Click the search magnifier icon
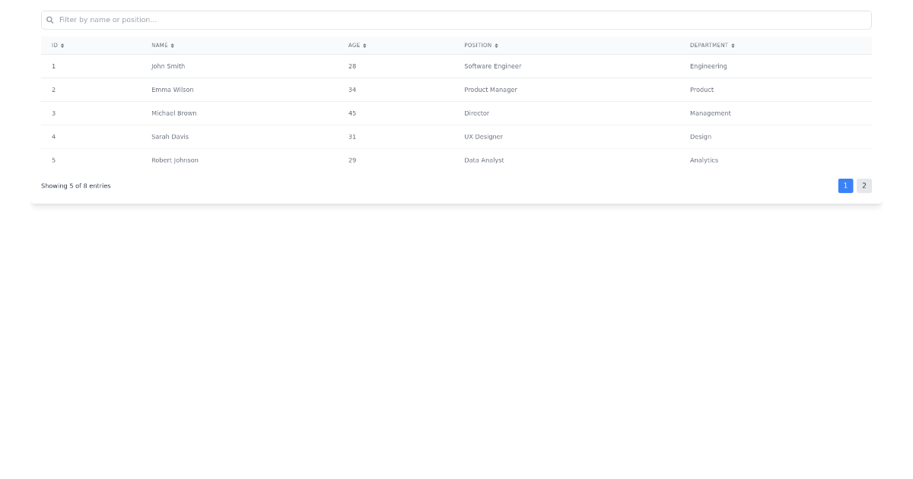The image size is (913, 479). click(x=50, y=20)
